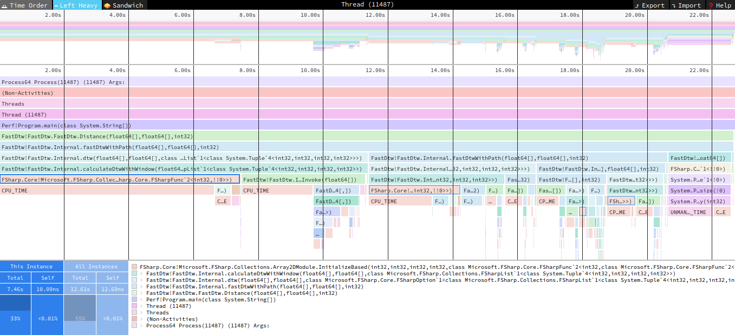Select the Left Heavy view tab

[76, 5]
